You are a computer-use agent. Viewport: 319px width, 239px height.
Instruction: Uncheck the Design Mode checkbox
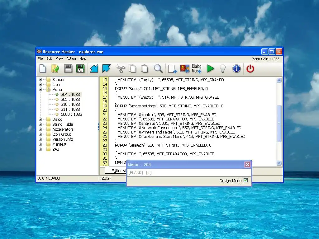245,180
